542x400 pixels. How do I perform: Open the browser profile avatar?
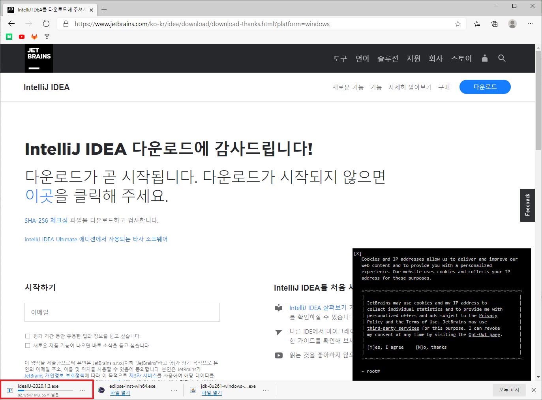[512, 24]
